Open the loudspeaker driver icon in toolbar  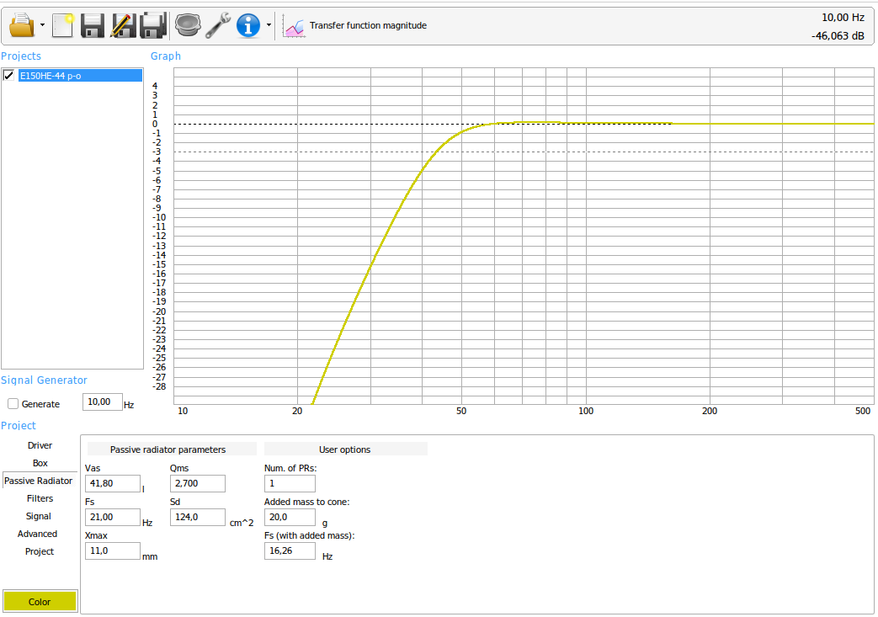coord(188,25)
